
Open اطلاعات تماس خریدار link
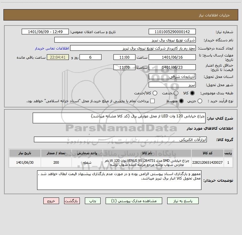point(52,48)
